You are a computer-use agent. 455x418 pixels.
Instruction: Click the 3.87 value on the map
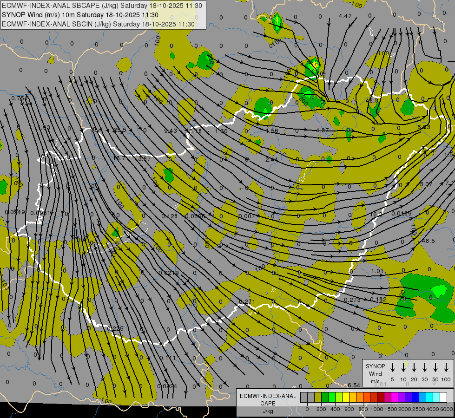coord(145,159)
